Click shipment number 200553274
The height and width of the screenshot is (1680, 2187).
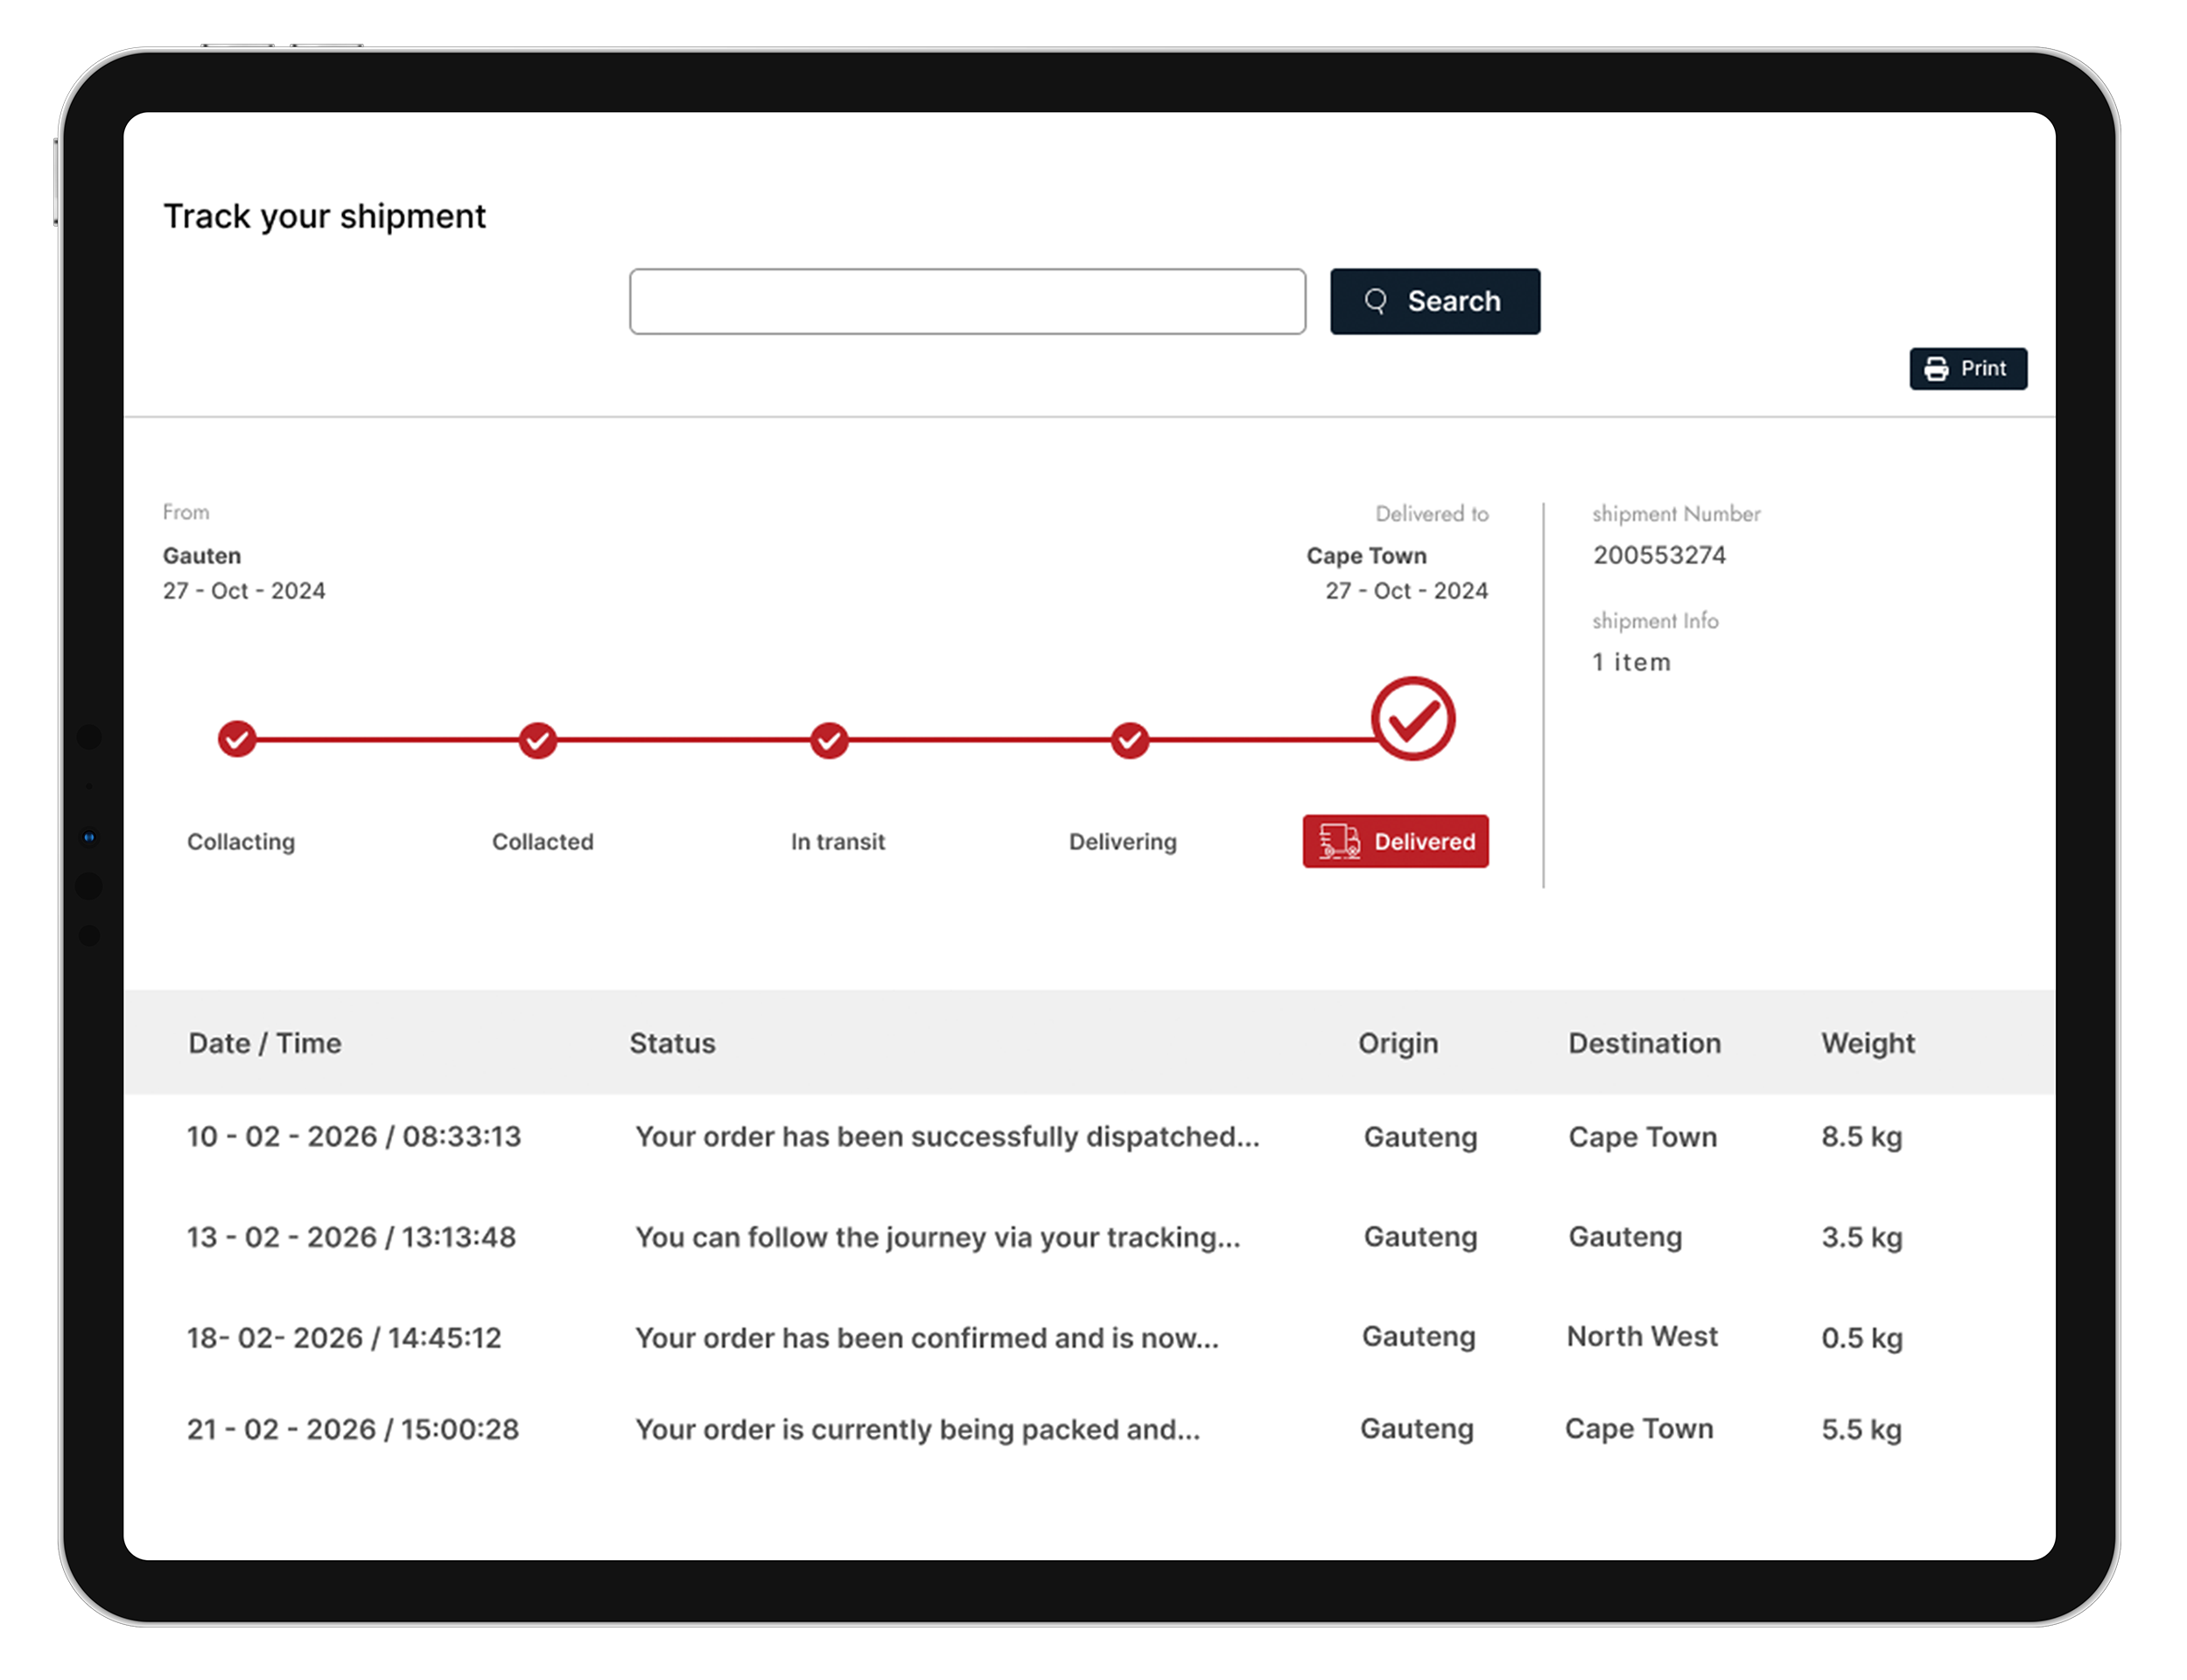1659,555
